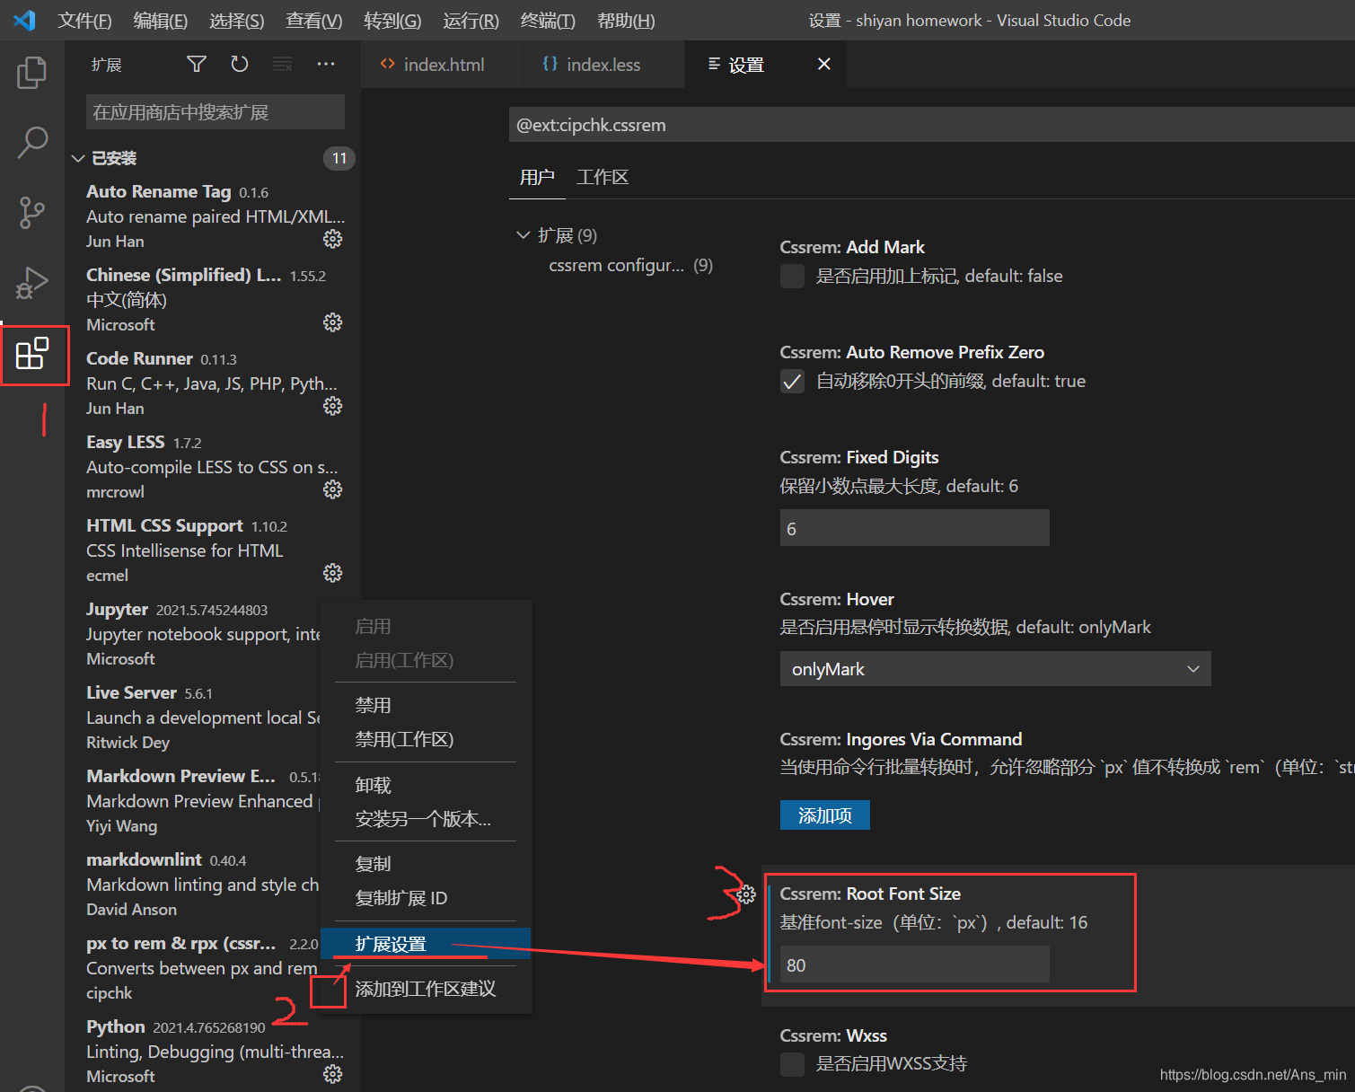Select the 用户 settings scope tab

[x=537, y=177]
